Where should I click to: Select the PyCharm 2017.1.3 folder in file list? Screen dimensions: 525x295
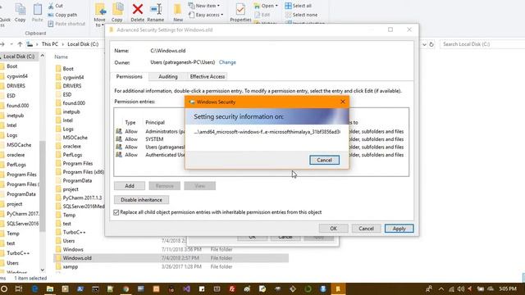tap(82, 197)
